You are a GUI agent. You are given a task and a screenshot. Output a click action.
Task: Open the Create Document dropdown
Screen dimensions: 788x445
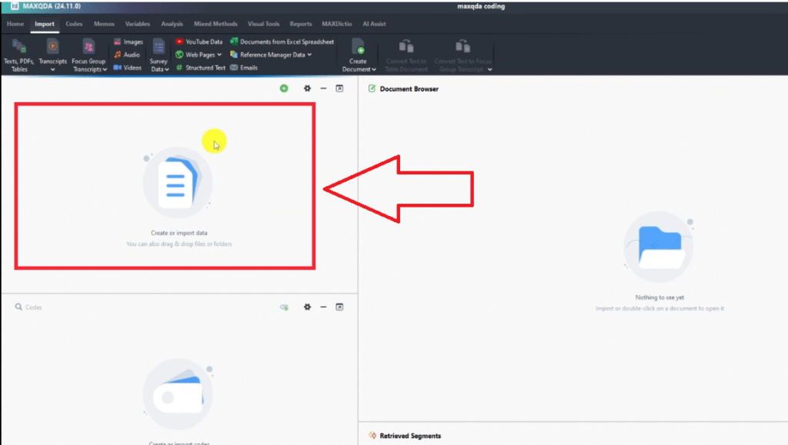tap(358, 69)
